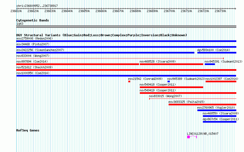The height and width of the screenshot is (152, 244).
Task: Click the nsv833004 (Wong2007) label text
Action: pos(33,56)
